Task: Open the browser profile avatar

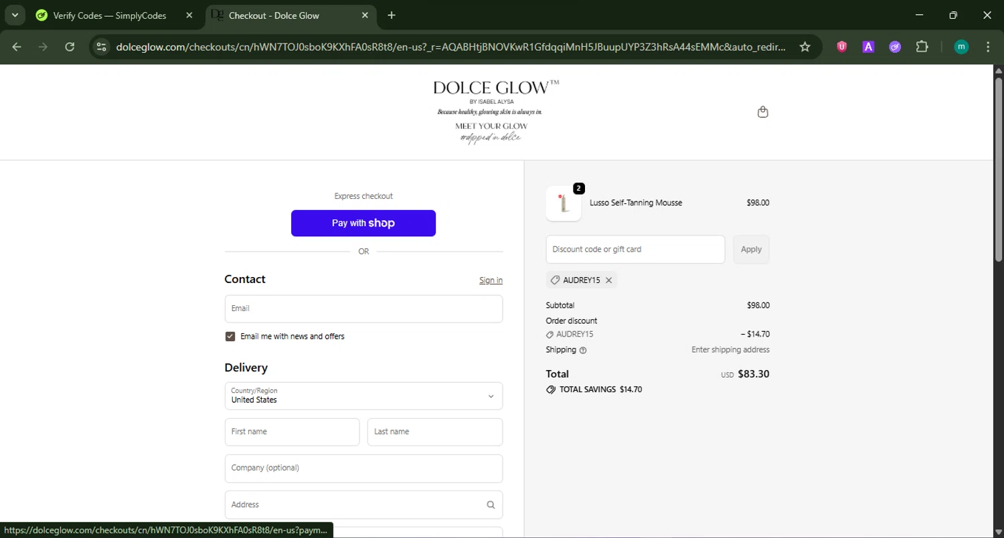Action: point(961,47)
